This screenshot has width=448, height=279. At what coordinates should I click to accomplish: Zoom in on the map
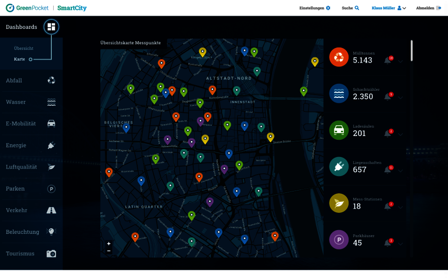tap(109, 244)
